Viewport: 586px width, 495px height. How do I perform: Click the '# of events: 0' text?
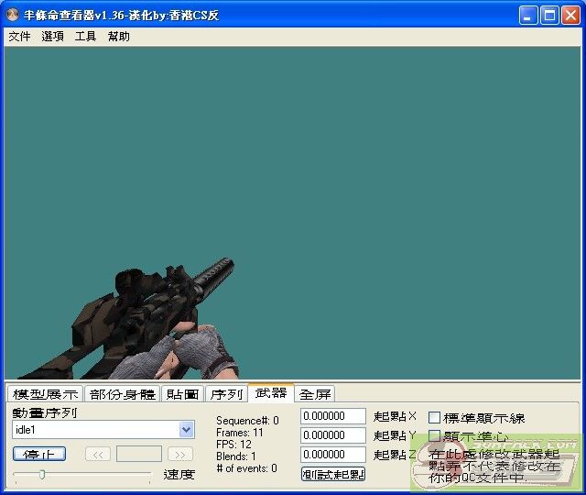pyautogui.click(x=246, y=468)
